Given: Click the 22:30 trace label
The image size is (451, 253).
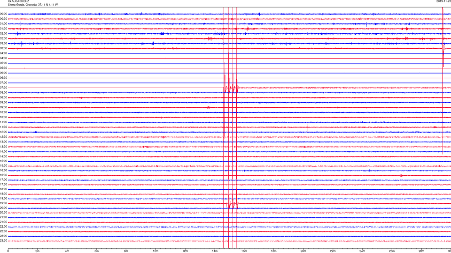Looking at the screenshot, I should coord(4,231).
